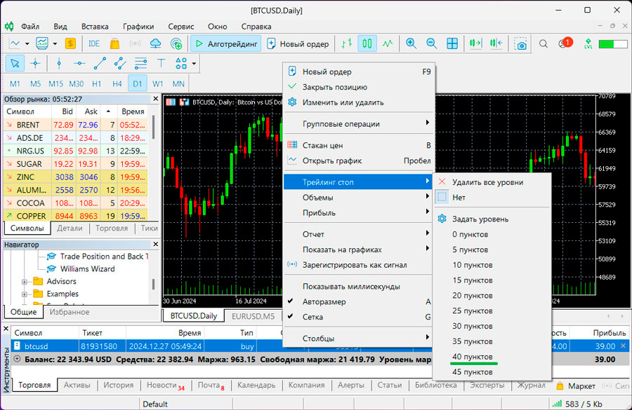
Task: Set trailing stop to 15 пунктов
Action: [x=473, y=280]
